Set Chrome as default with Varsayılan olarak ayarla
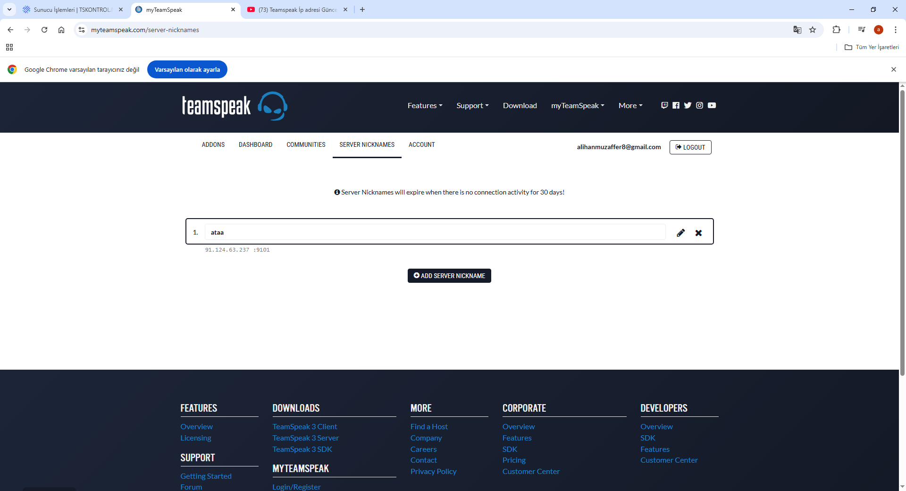906x491 pixels. [x=187, y=69]
